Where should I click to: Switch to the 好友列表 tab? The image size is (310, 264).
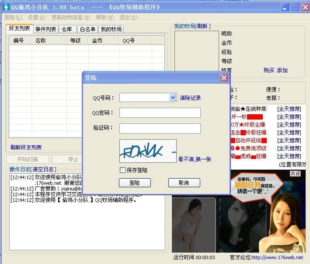(19, 28)
